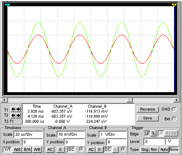Move cursor T2 right with arrow
Image resolution: width=182 pixels, height=155 pixels.
(18, 115)
